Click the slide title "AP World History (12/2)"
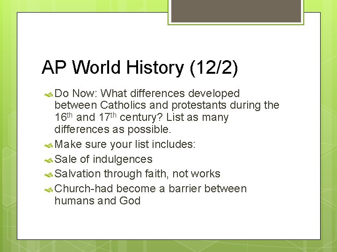 pos(139,68)
